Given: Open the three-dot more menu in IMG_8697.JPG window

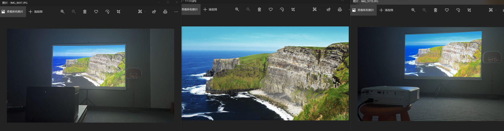Looking at the screenshot, I should (176, 12).
